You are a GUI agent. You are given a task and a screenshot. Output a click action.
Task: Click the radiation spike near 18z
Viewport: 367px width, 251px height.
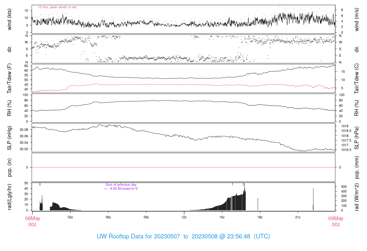point(258,204)
